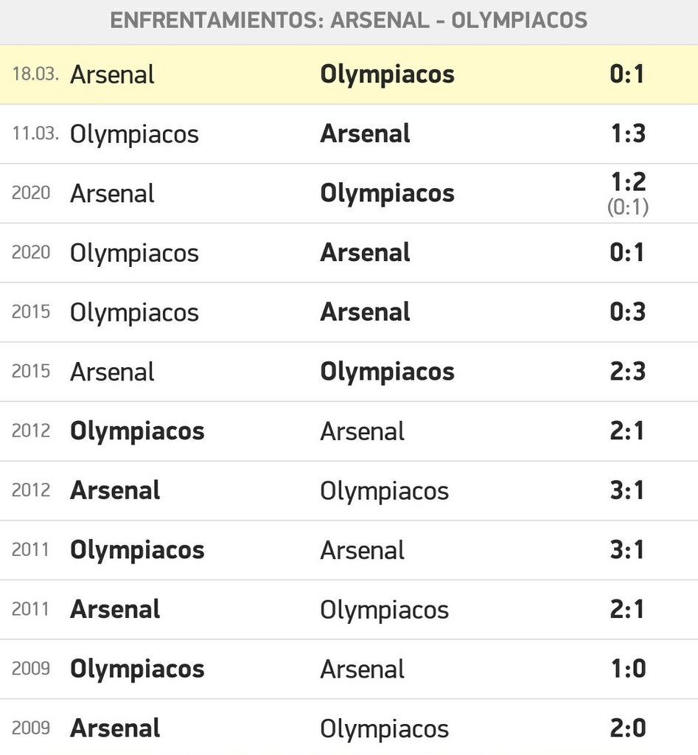Select the 2009 match won by Olympiacos
The height and width of the screenshot is (755, 698).
click(x=349, y=669)
